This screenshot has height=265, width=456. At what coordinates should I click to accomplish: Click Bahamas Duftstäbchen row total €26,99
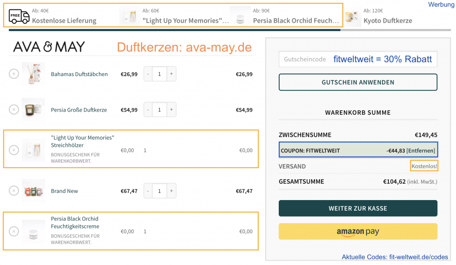[x=244, y=74]
